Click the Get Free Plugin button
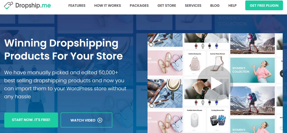 click(x=264, y=5)
